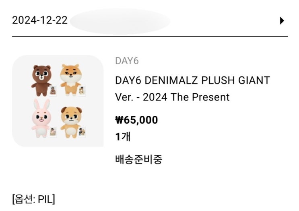Open the DENIMALZ plush product thumbnail
The image size is (299, 211).
tap(58, 100)
